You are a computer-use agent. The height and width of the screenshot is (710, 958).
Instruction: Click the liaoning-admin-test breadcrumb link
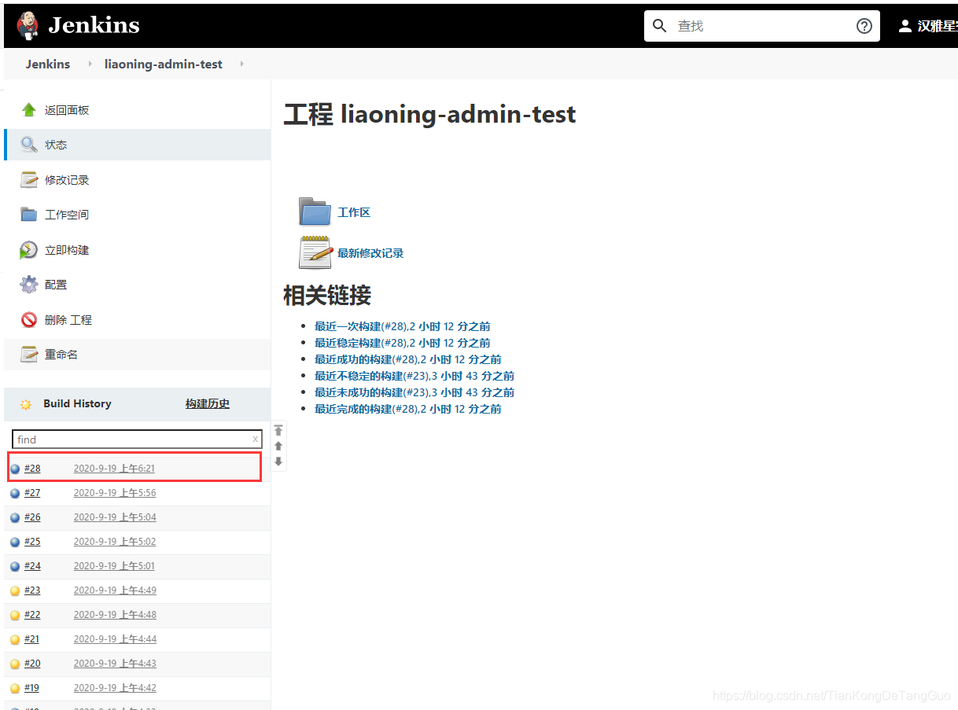pos(164,64)
